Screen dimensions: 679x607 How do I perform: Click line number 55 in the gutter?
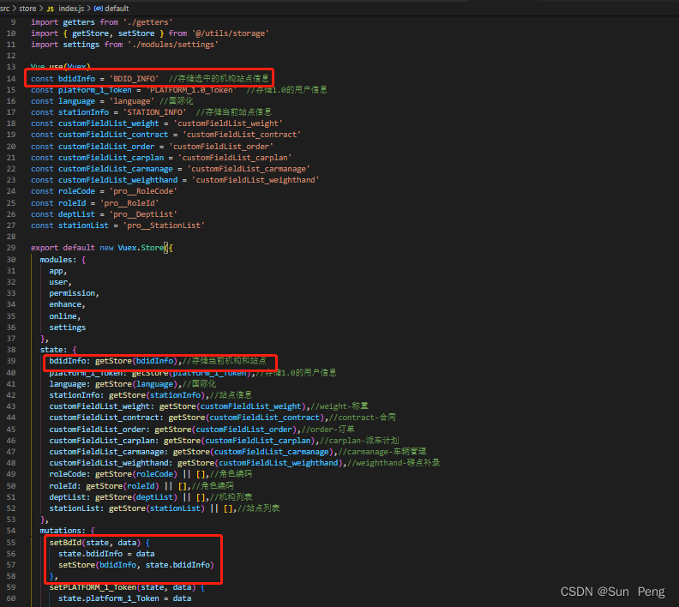pyautogui.click(x=11, y=543)
